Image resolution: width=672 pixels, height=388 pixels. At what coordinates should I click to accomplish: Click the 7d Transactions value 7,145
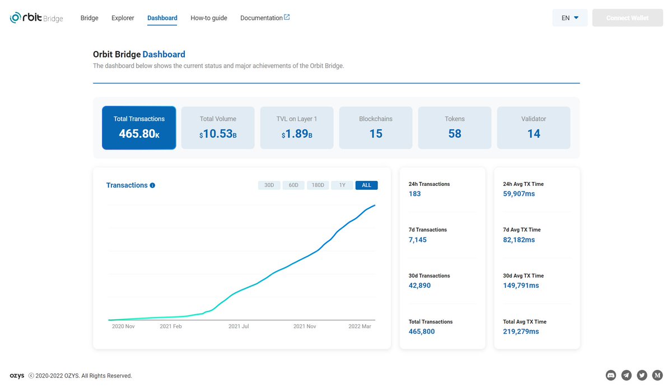tap(418, 240)
